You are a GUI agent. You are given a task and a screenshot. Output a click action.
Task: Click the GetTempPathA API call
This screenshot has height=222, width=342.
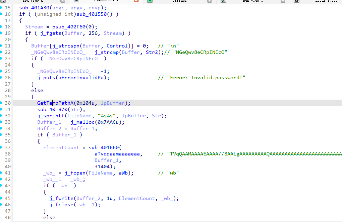(55, 103)
